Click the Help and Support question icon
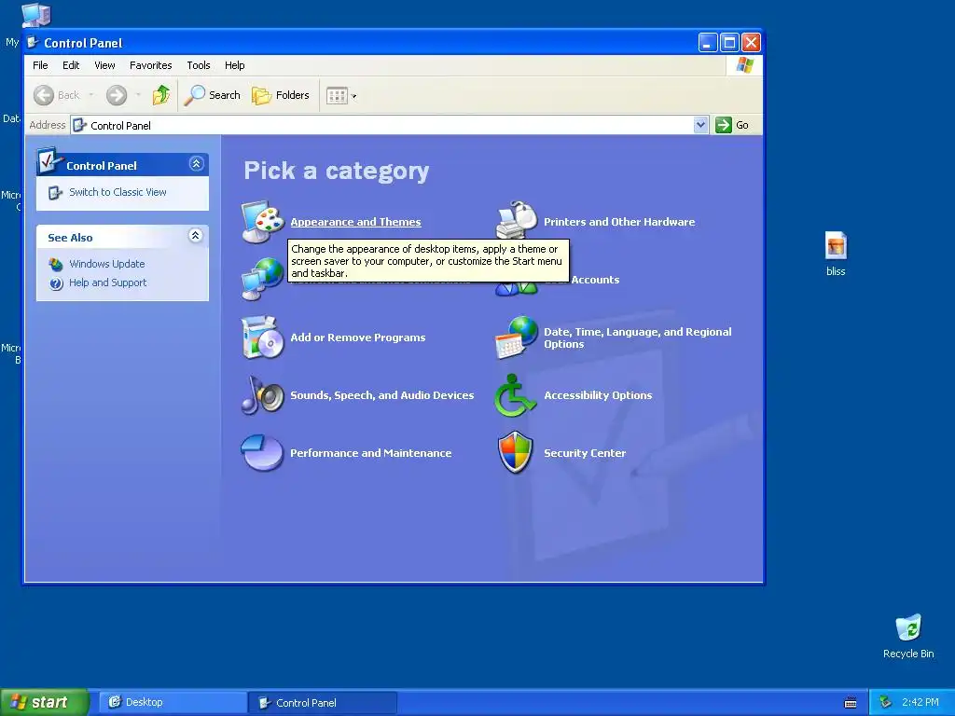Viewport: 955px width, 716px height. coord(56,283)
